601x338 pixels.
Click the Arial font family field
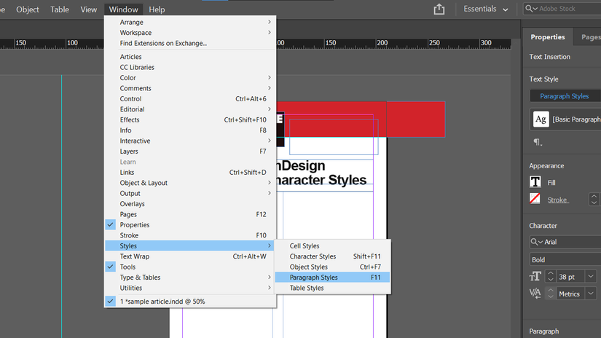(x=565, y=242)
